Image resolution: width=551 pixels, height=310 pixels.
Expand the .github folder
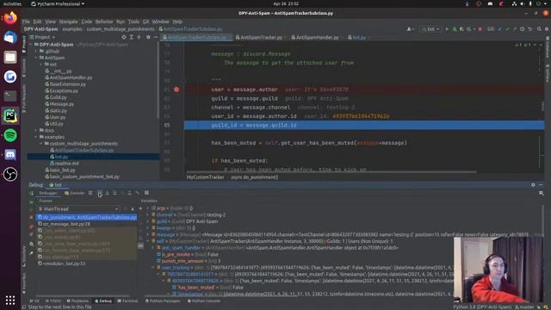pos(36,52)
